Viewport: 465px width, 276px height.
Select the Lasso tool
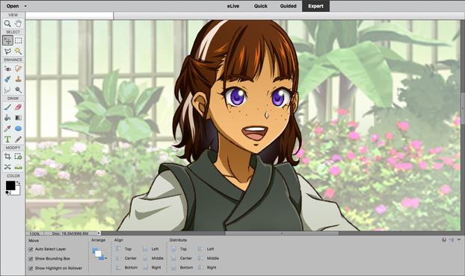[7, 51]
